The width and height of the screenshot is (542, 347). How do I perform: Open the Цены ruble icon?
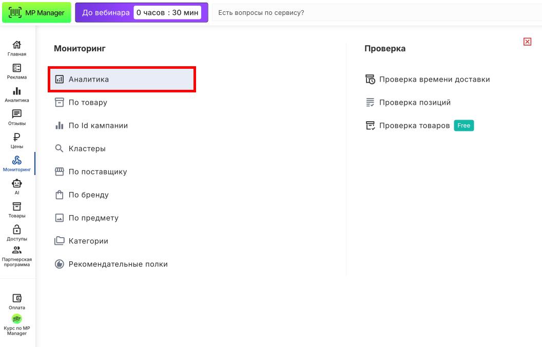tap(17, 141)
